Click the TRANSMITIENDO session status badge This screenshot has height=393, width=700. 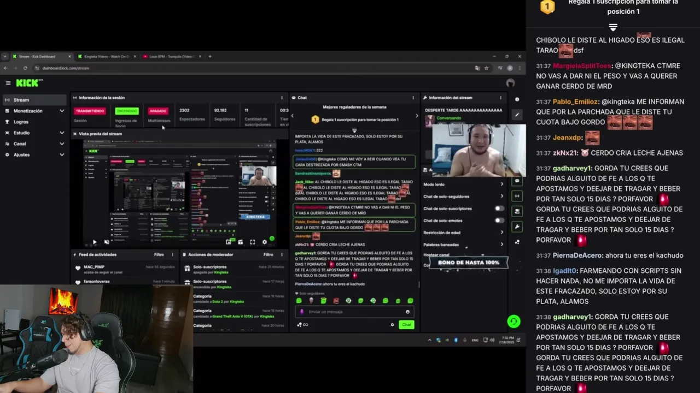pos(90,111)
